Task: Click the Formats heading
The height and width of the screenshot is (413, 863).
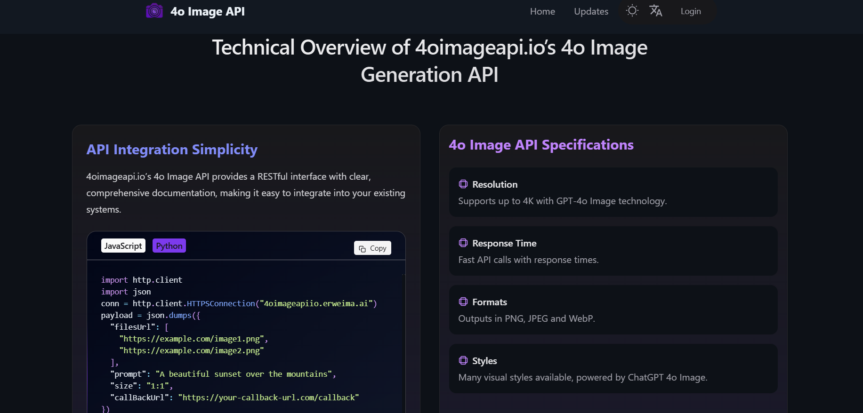Action: (x=490, y=302)
